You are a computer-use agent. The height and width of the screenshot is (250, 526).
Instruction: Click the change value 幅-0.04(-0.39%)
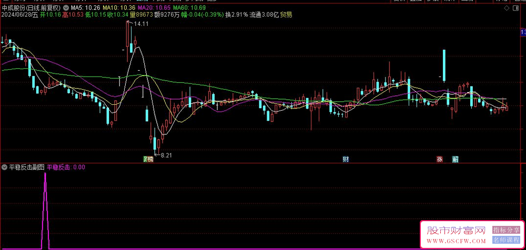pyautogui.click(x=201, y=14)
